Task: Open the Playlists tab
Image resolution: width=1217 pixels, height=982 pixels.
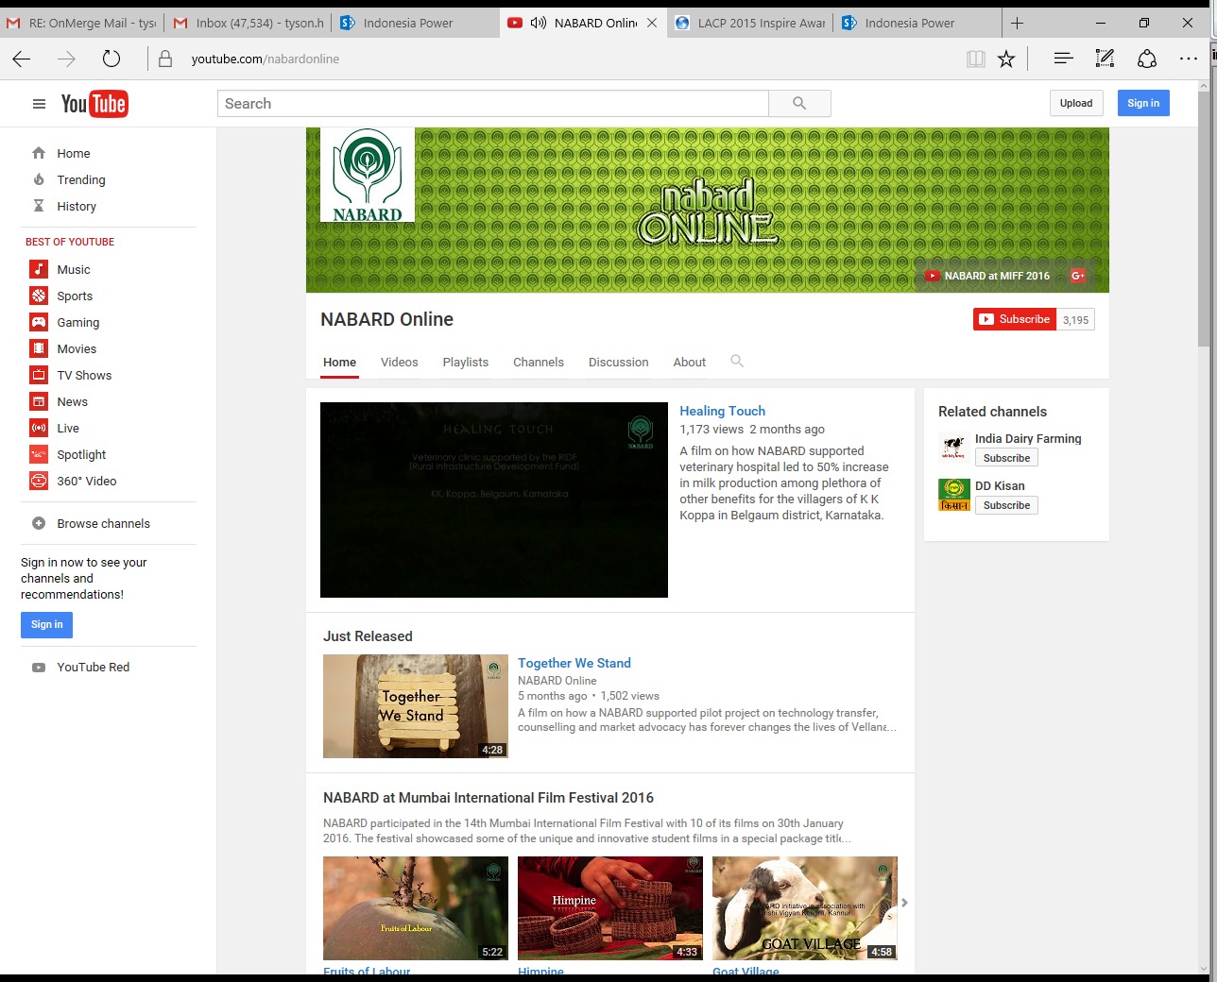Action: pyautogui.click(x=465, y=362)
